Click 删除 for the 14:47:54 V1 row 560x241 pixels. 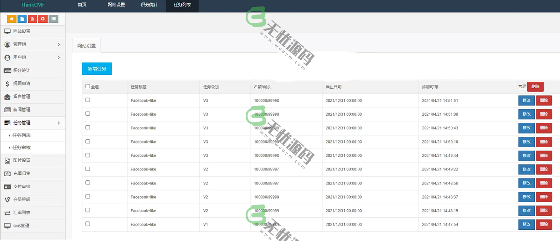click(x=544, y=225)
